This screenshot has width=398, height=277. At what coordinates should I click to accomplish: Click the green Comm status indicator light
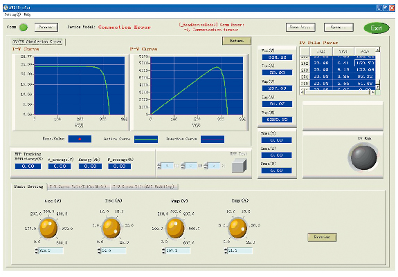(x=24, y=28)
